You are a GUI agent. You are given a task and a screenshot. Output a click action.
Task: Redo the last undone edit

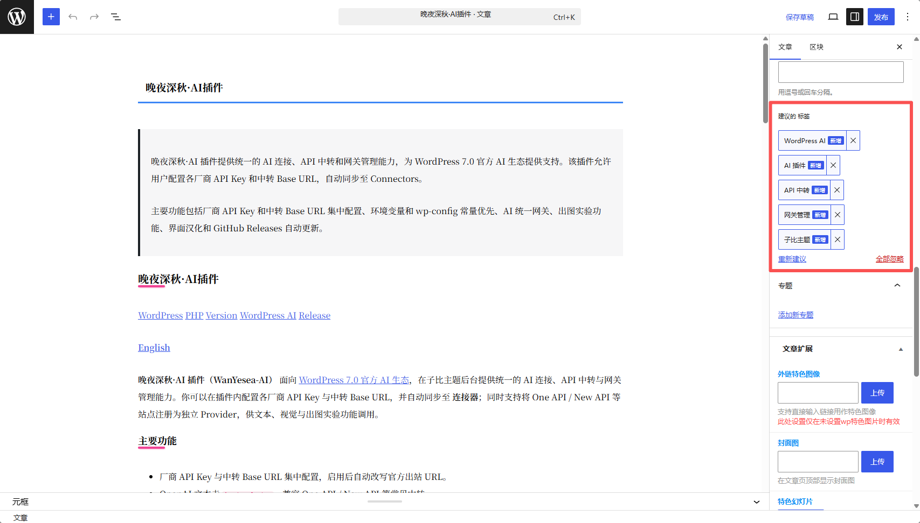pyautogui.click(x=94, y=17)
